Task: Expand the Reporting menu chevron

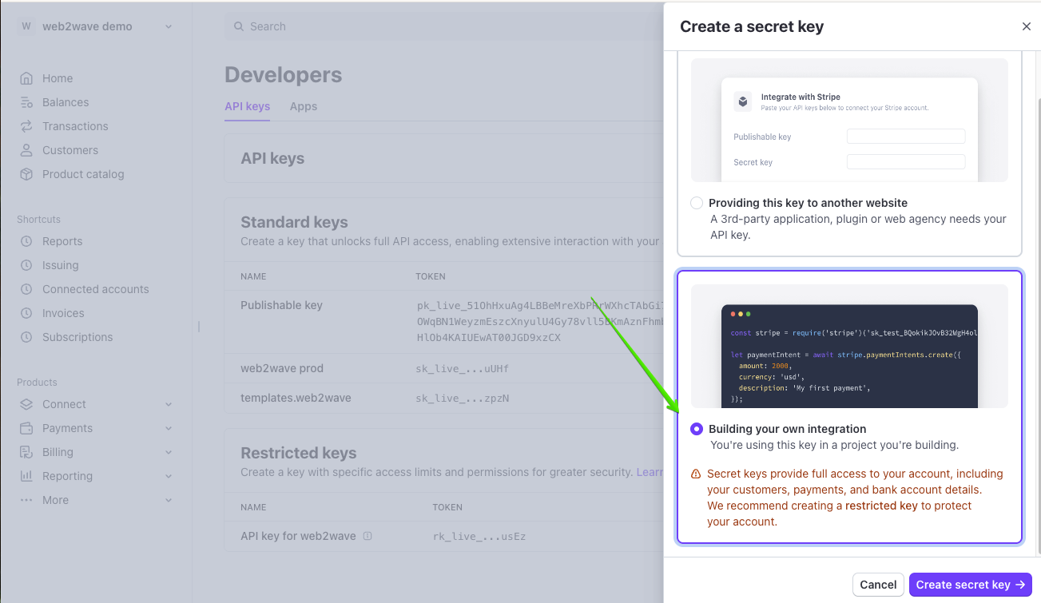Action: pyautogui.click(x=169, y=476)
